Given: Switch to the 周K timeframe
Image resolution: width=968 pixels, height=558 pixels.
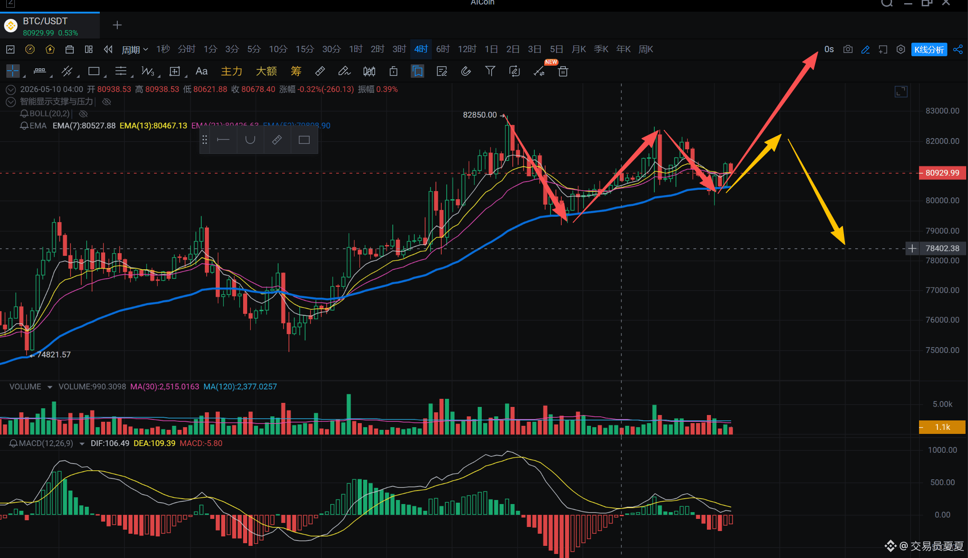Looking at the screenshot, I should coord(646,49).
